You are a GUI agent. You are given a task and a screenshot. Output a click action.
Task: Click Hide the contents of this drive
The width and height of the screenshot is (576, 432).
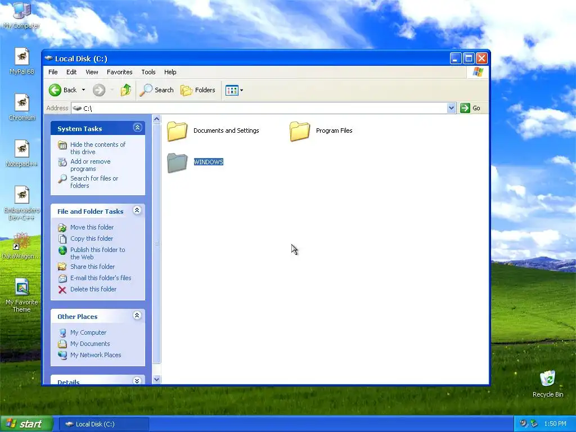(98, 148)
